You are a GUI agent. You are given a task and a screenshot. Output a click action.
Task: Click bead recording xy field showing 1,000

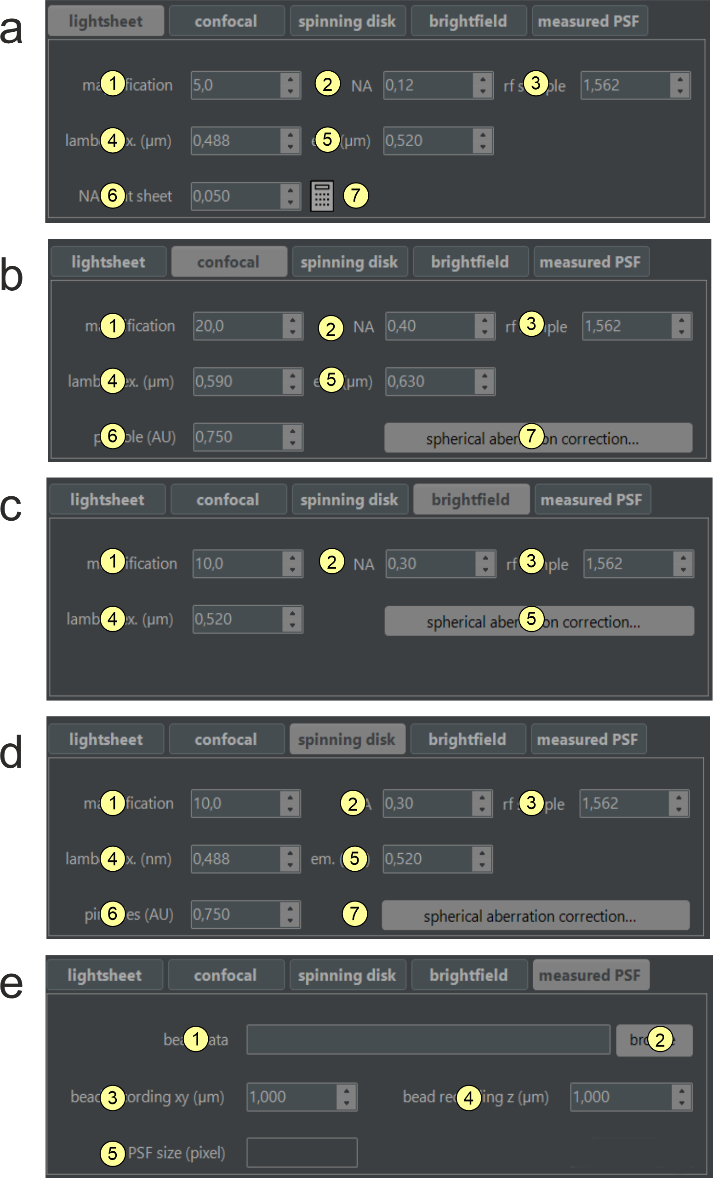pos(291,1096)
